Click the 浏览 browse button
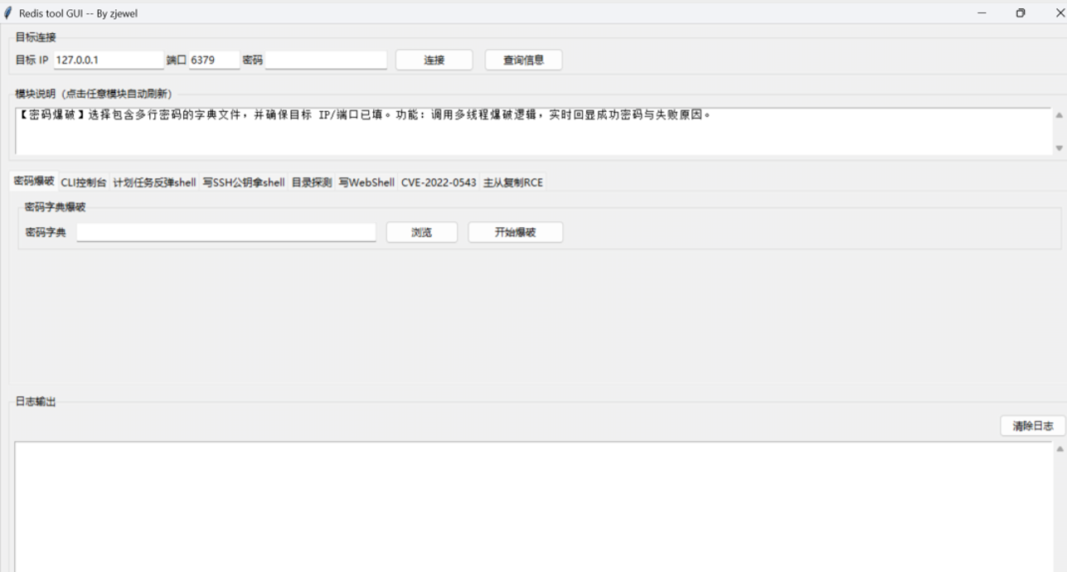The height and width of the screenshot is (572, 1067). pos(421,232)
